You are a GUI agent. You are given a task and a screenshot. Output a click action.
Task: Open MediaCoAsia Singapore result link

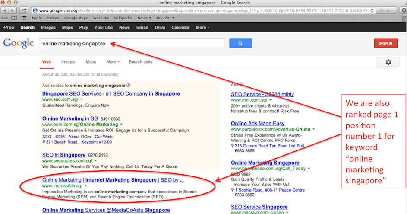[106, 210]
